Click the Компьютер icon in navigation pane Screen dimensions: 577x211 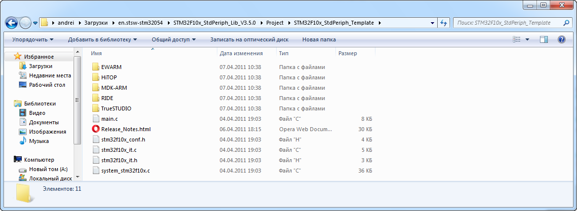coord(18,160)
